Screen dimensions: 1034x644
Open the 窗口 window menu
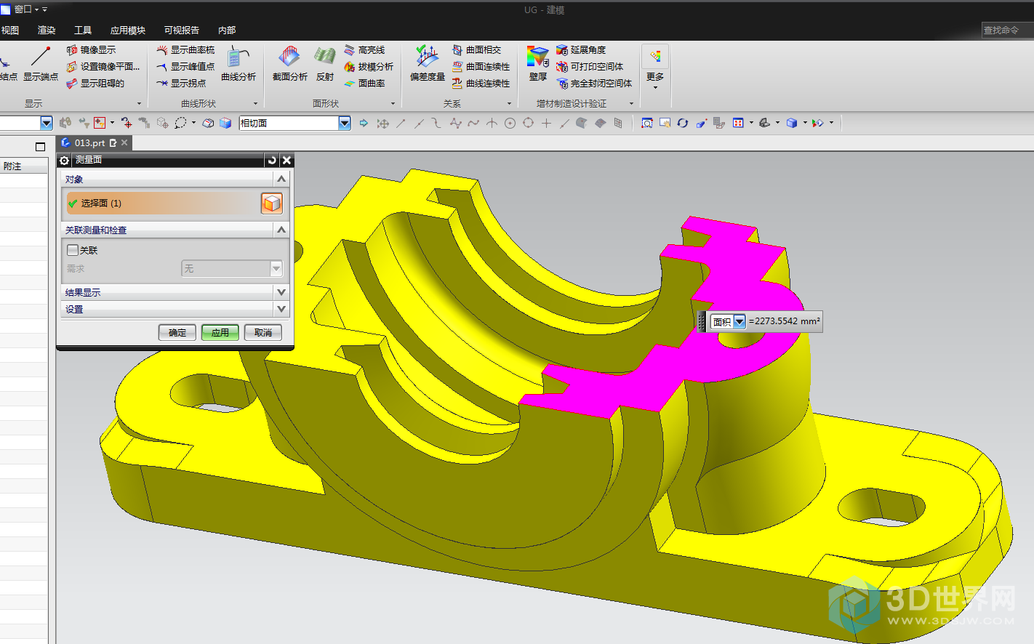[x=27, y=9]
